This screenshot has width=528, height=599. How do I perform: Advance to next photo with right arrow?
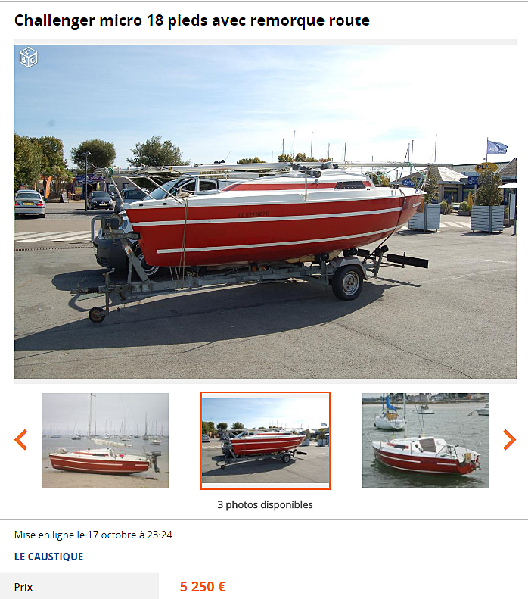click(x=509, y=440)
